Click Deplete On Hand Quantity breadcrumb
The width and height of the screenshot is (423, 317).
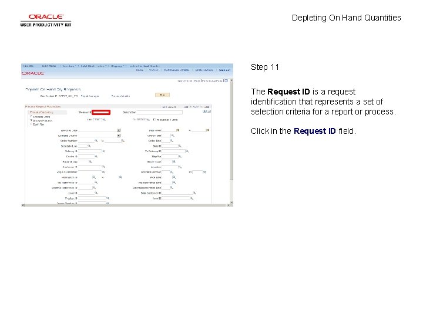[x=145, y=66]
